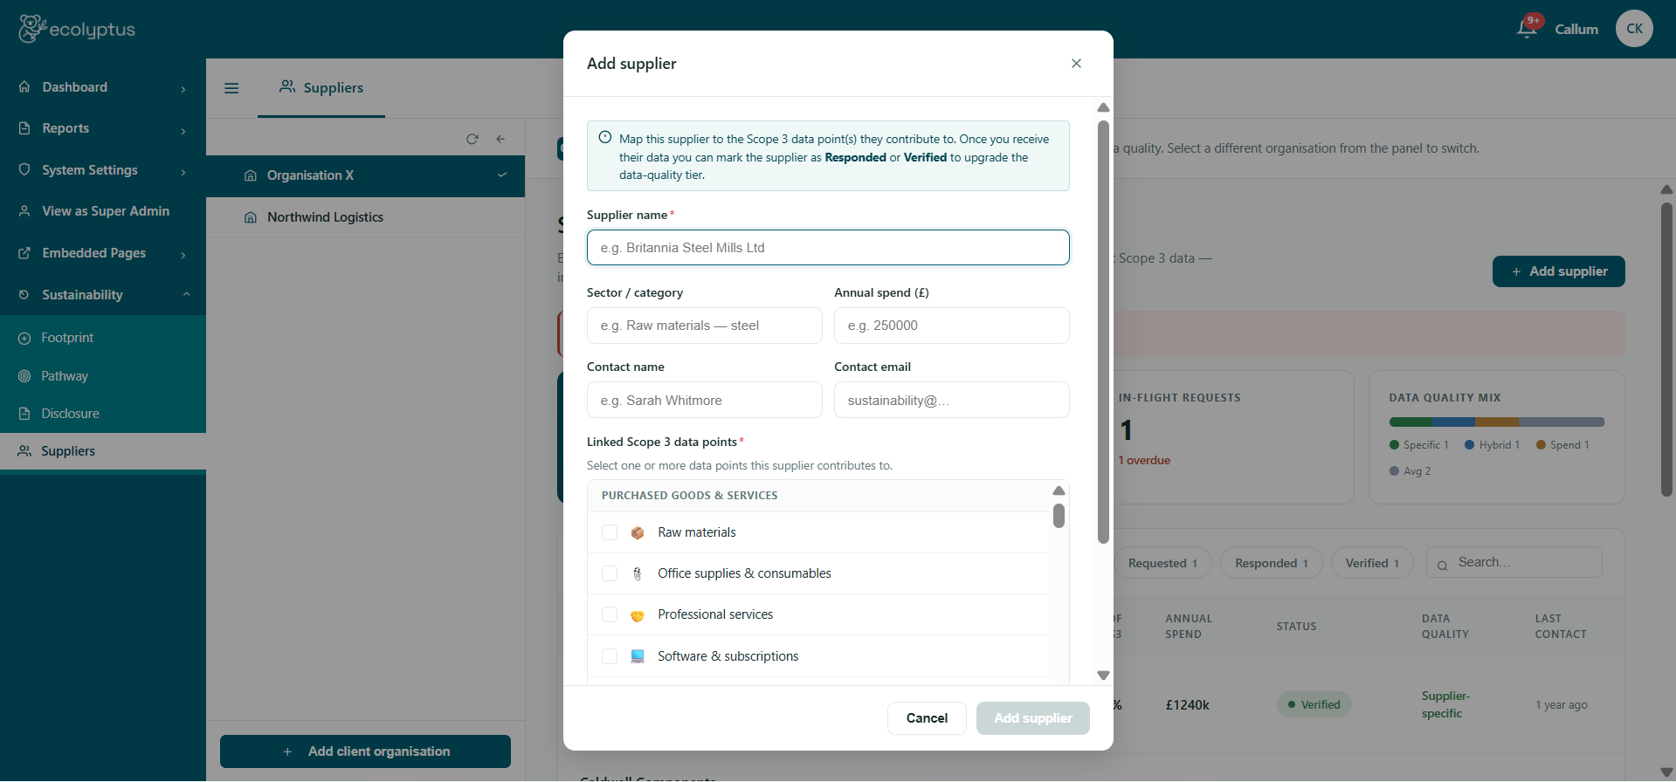Click the Suppliers people icon in sidebar

tap(24, 451)
